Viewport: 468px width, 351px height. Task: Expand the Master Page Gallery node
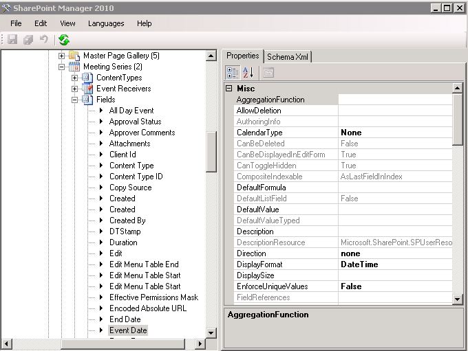62,56
